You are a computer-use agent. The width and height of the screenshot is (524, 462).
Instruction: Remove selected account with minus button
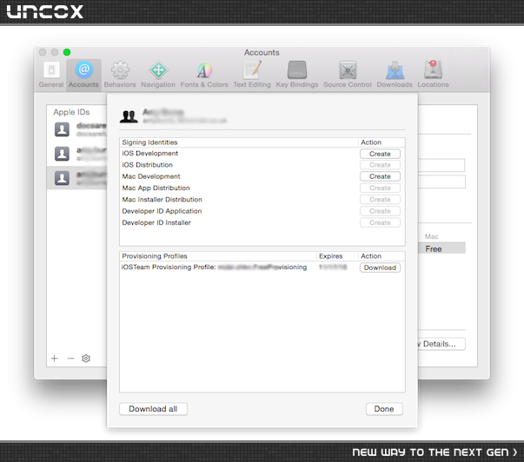coord(70,359)
